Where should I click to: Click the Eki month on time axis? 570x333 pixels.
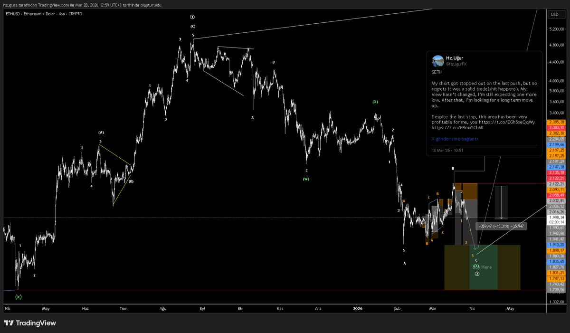pyautogui.click(x=240, y=308)
